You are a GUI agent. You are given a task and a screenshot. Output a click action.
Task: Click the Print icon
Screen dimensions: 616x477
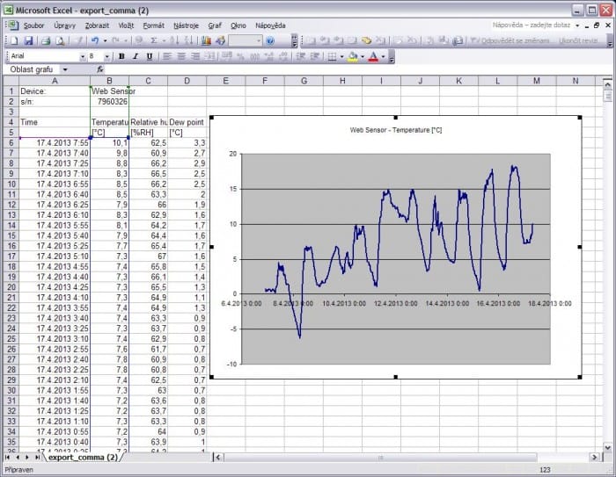tap(47, 41)
